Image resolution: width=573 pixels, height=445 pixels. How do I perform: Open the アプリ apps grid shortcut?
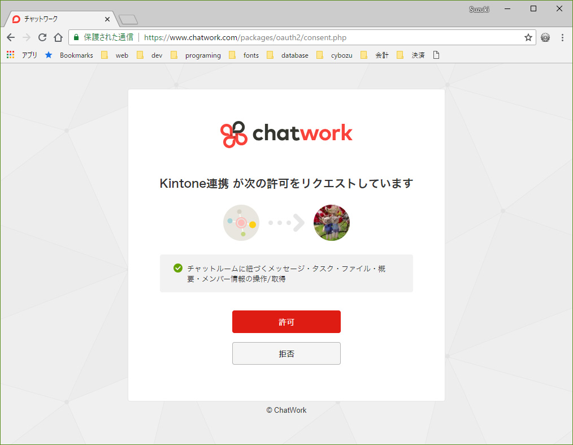pos(22,55)
